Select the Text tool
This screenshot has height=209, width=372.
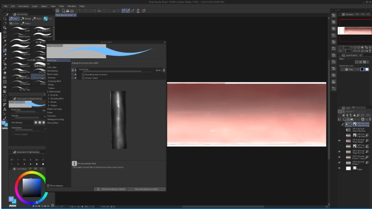[5, 109]
